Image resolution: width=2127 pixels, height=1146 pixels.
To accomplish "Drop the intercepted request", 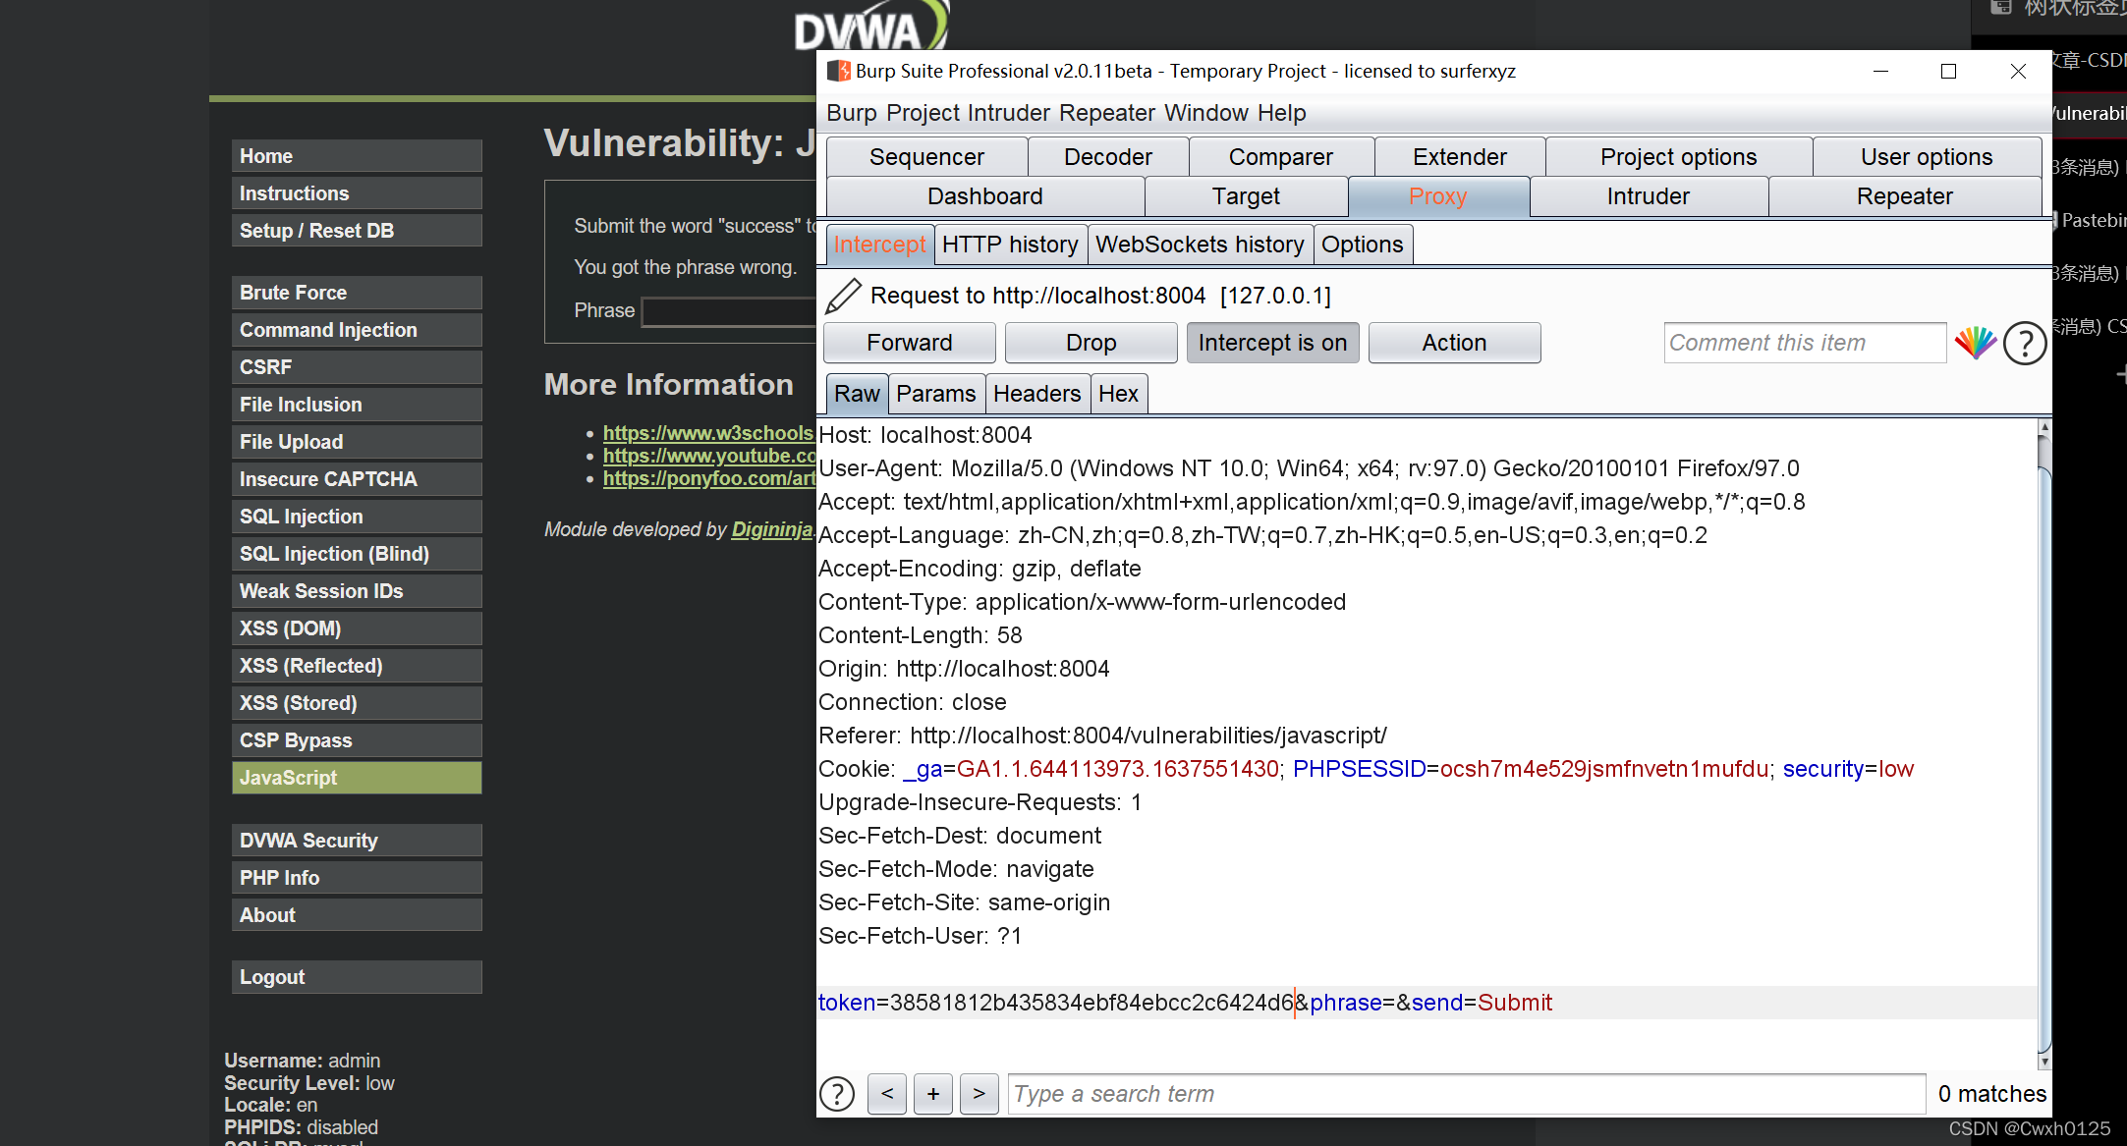I will 1091,343.
